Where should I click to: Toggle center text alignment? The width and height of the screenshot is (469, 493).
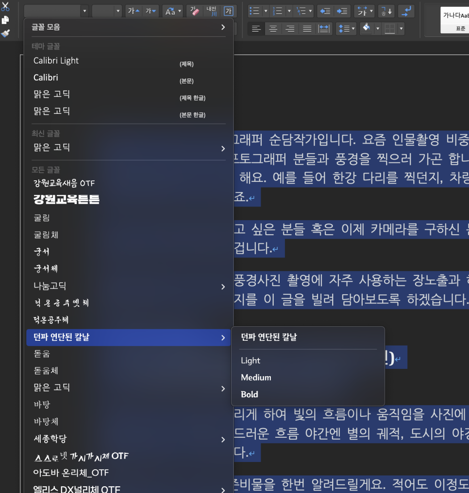pyautogui.click(x=273, y=29)
